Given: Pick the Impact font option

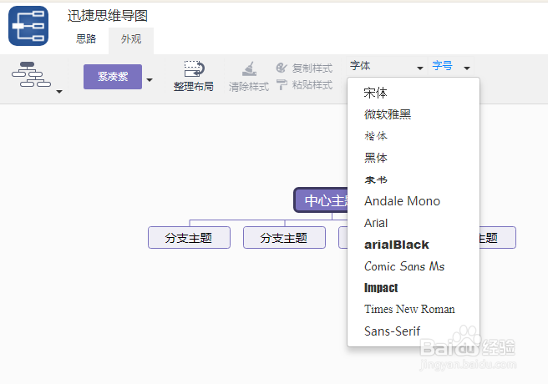Looking at the screenshot, I should 381,288.
